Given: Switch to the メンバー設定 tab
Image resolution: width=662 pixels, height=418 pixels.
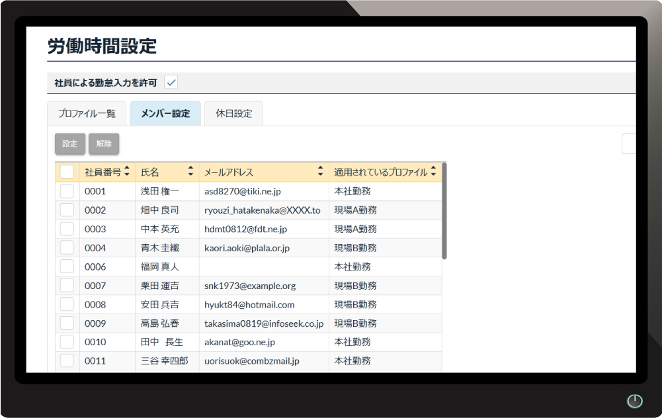Looking at the screenshot, I should (165, 114).
